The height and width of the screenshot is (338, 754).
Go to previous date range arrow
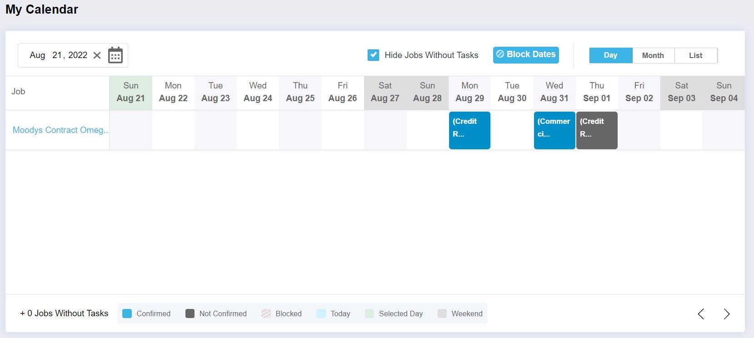[x=701, y=314]
